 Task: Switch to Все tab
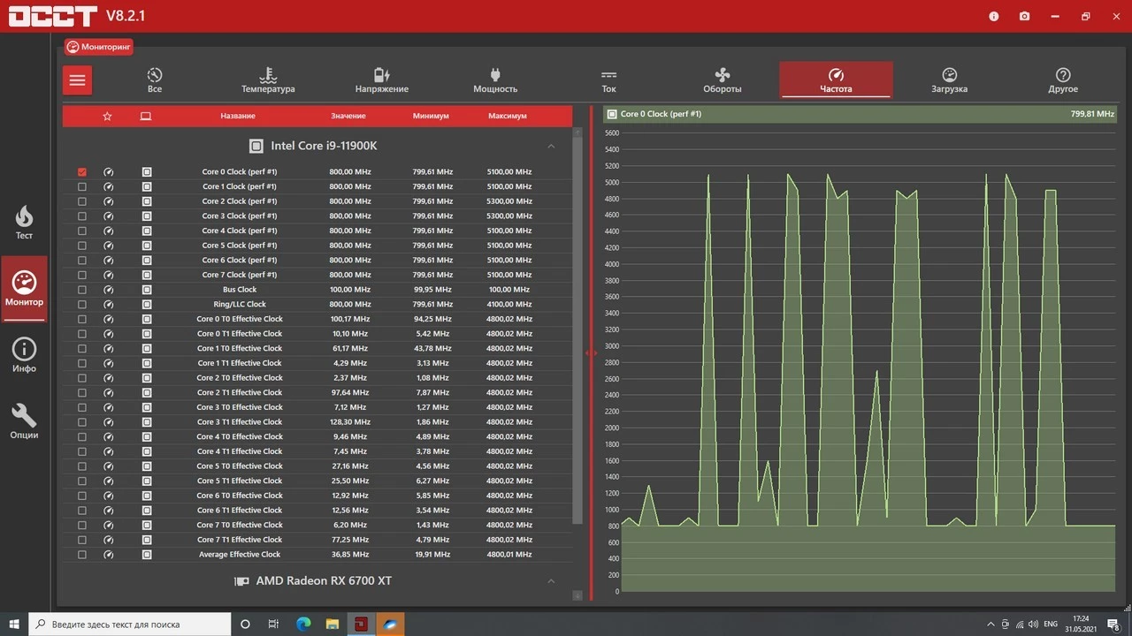155,79
